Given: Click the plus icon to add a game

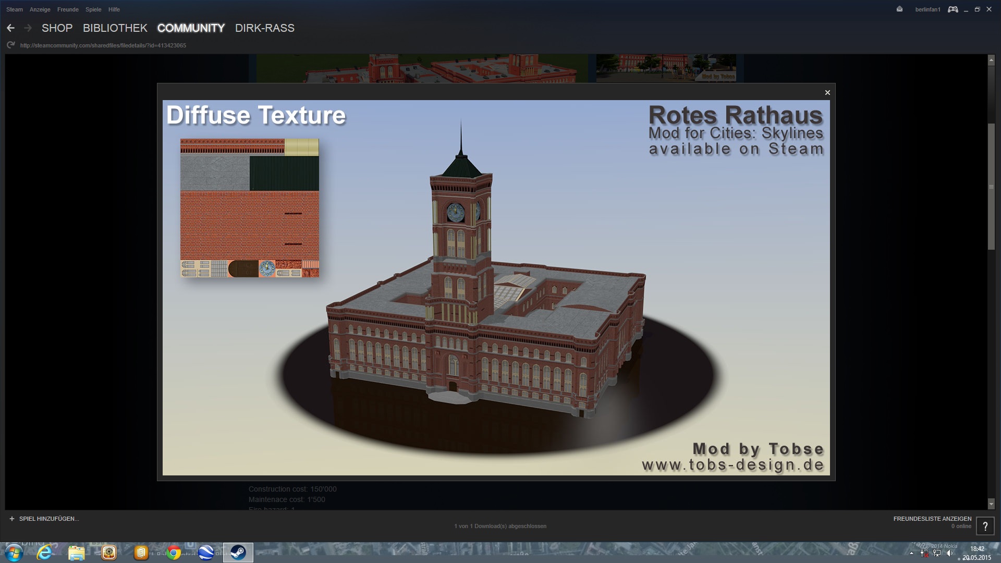Looking at the screenshot, I should (x=12, y=519).
